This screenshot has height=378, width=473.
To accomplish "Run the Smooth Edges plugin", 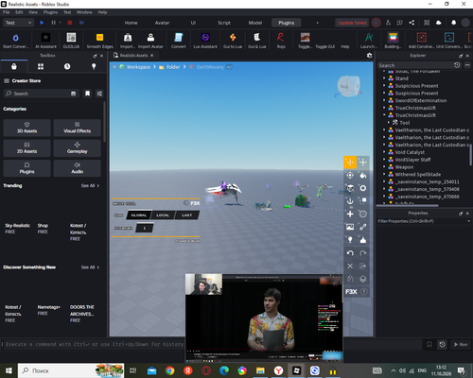I will pyautogui.click(x=99, y=41).
